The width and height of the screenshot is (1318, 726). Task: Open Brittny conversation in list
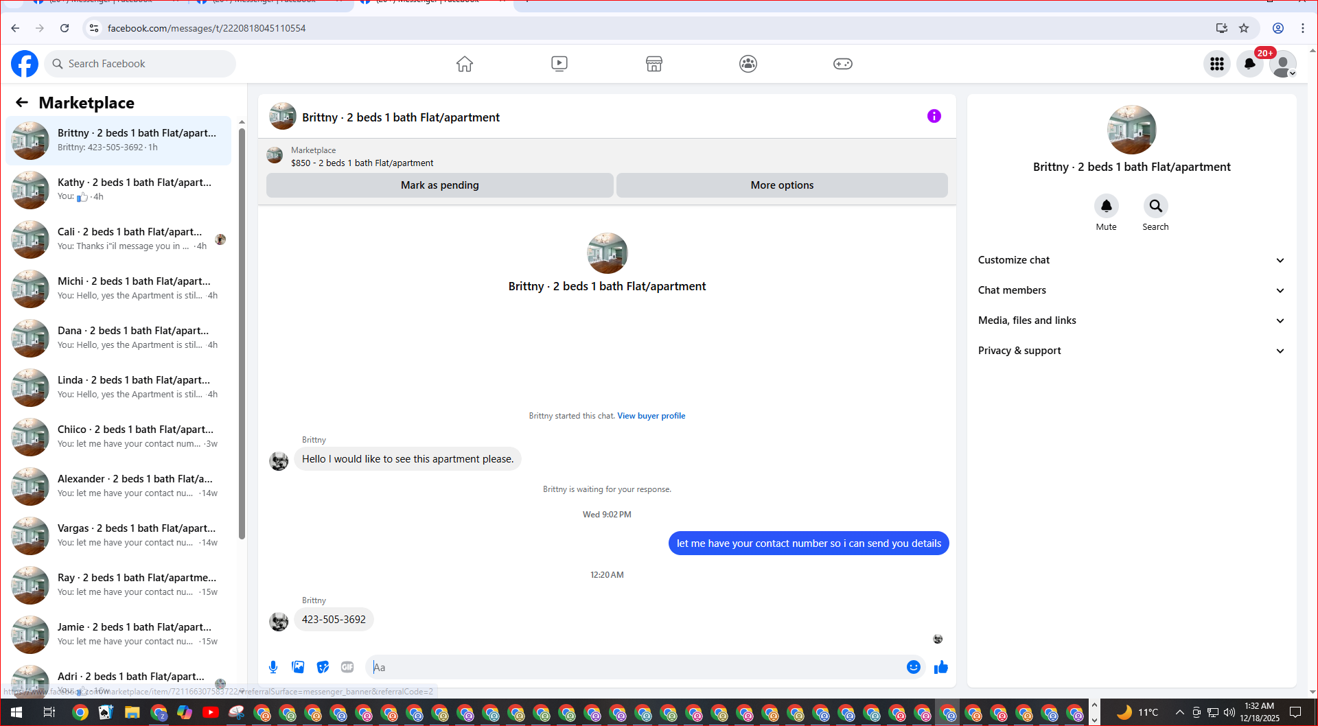point(119,141)
